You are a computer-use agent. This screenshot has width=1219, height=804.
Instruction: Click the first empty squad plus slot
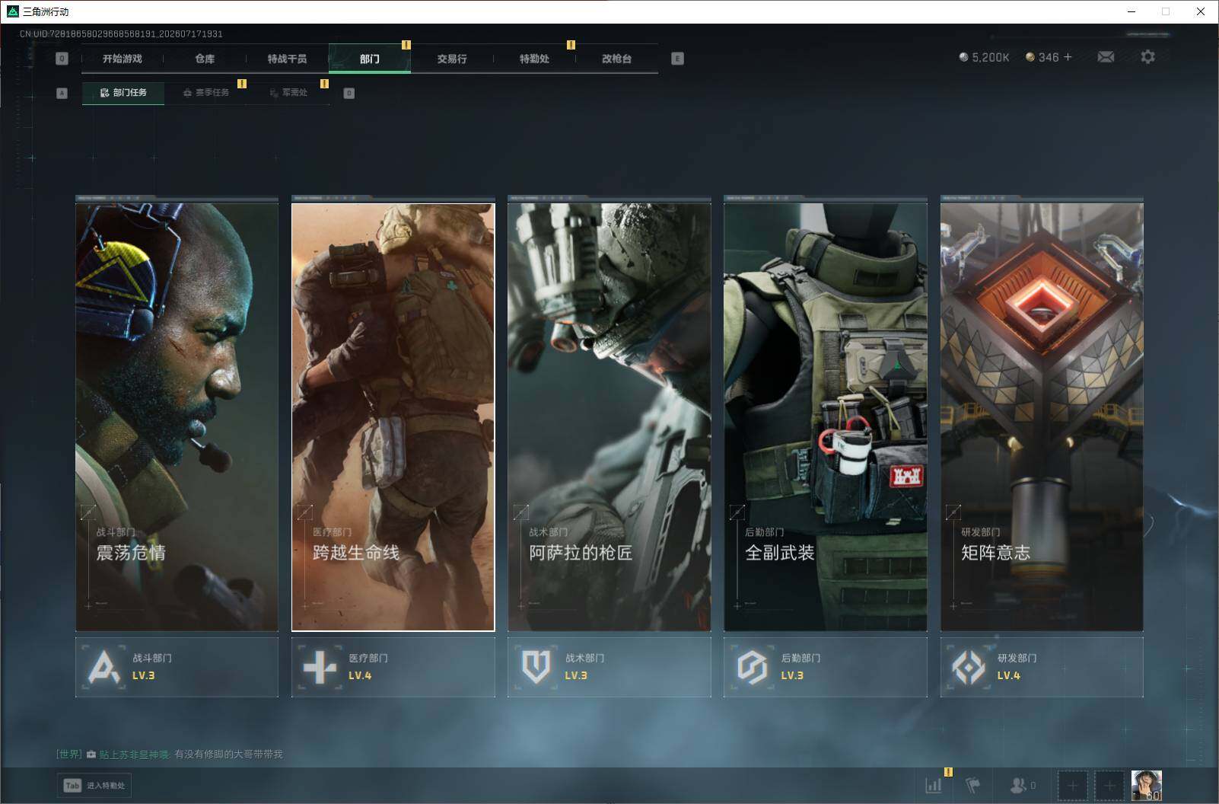[1072, 786]
